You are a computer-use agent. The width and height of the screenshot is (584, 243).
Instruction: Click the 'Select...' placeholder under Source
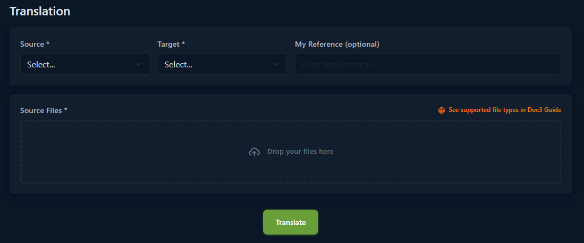pos(41,65)
